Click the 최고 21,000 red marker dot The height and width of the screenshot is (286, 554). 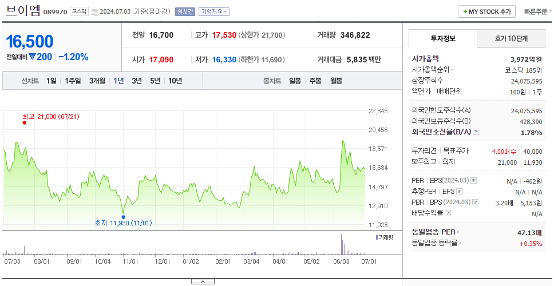[25, 123]
